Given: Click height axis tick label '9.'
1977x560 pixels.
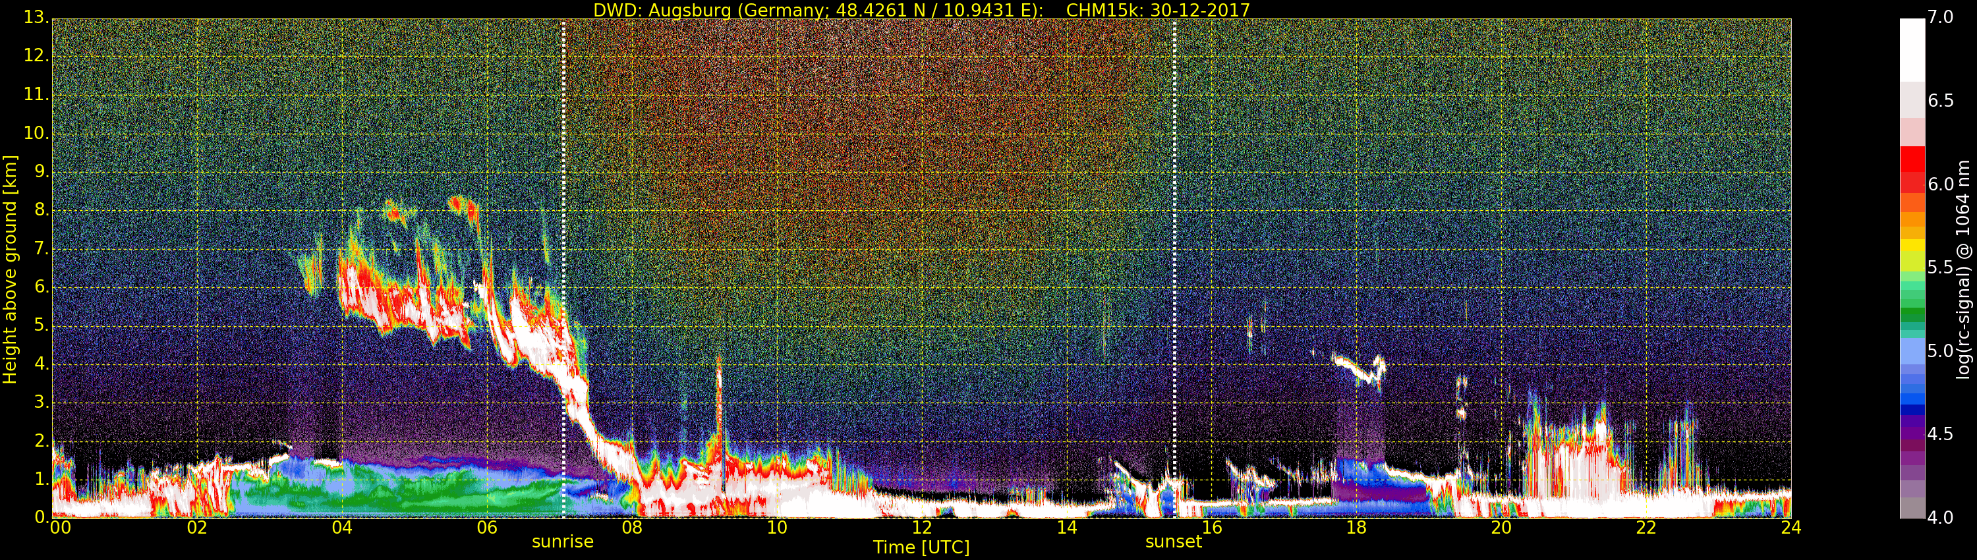Looking at the screenshot, I should 42,171.
